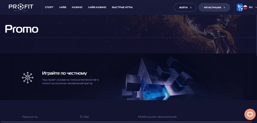Click the Promo page title
257x123 pixels.
pyautogui.click(x=22, y=29)
